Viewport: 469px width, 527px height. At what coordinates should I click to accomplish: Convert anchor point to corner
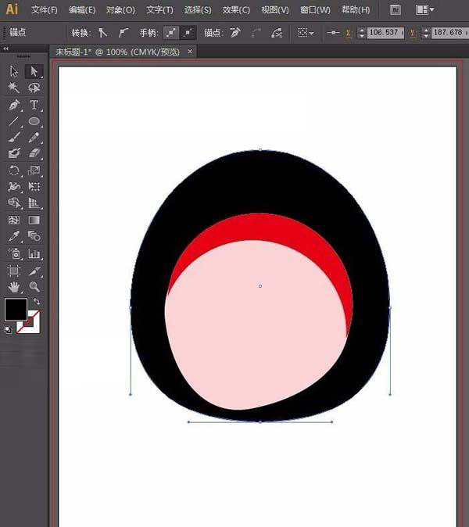click(102, 34)
